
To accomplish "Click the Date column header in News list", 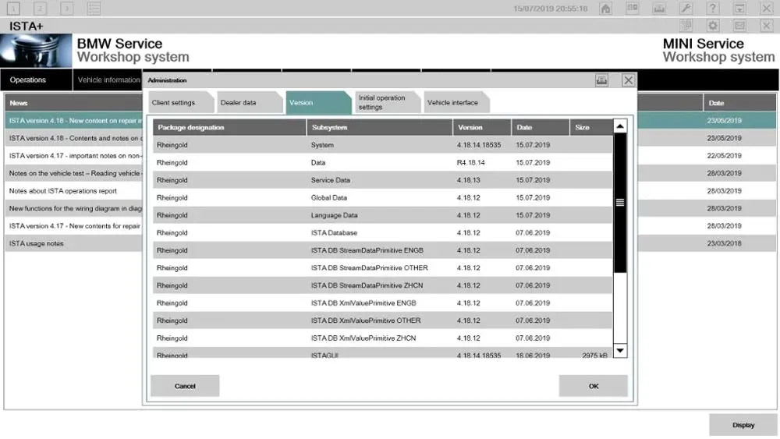I will point(739,103).
